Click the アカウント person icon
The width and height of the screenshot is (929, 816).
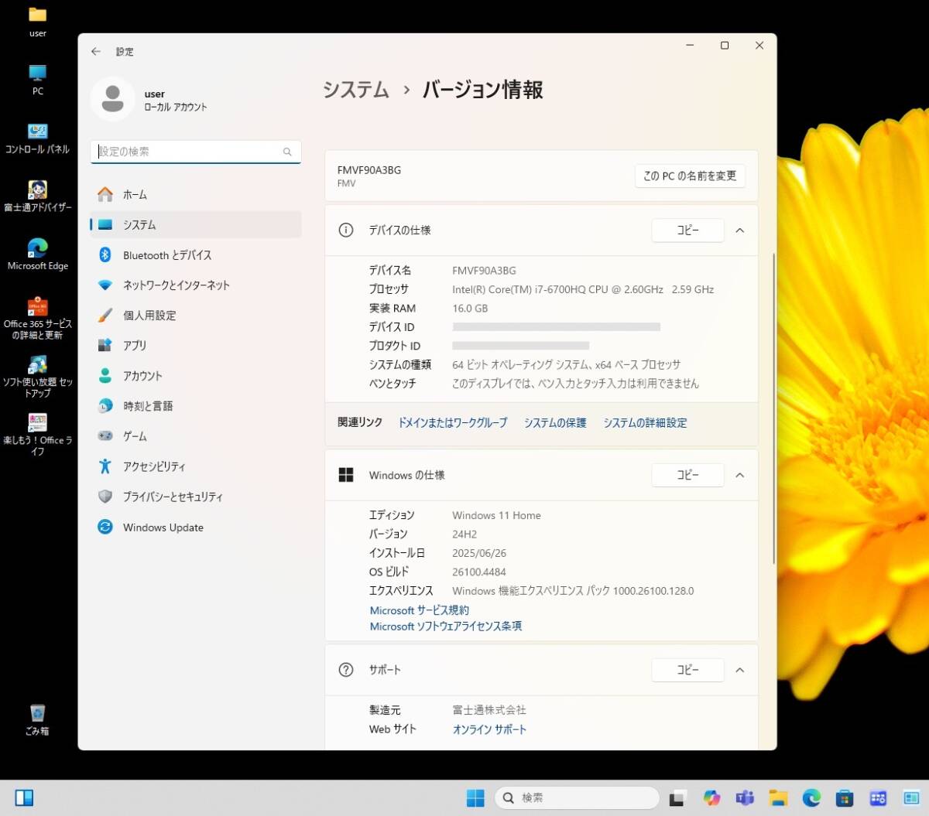pos(105,376)
